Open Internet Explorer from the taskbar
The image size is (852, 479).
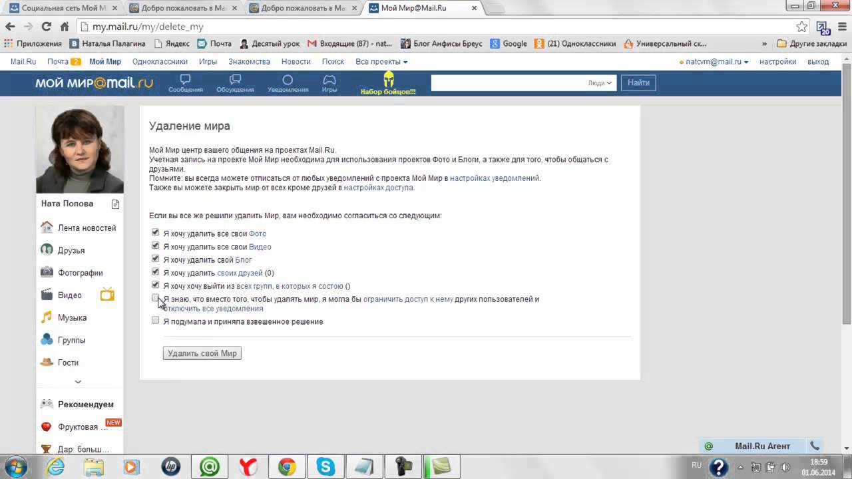tap(55, 467)
